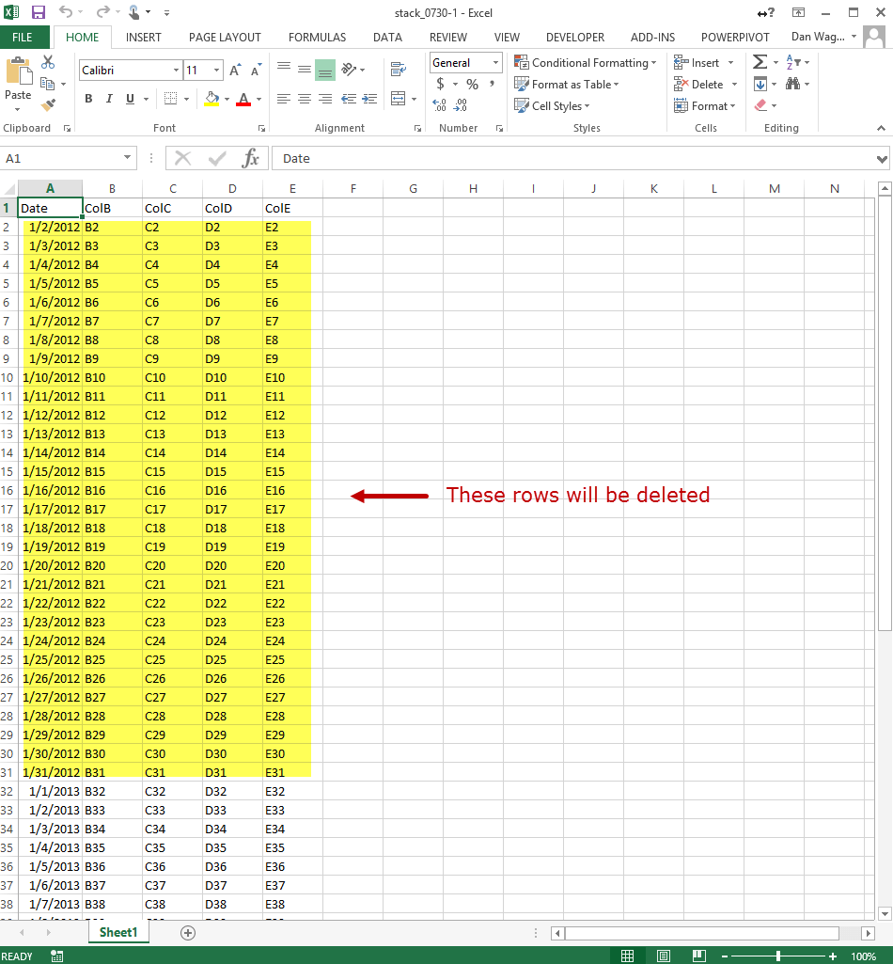This screenshot has width=893, height=964.
Task: Apply red Font Color swatch
Action: 243,99
